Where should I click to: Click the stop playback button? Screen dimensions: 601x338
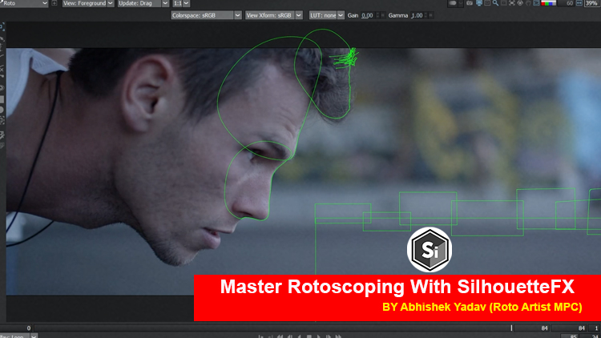point(309,336)
